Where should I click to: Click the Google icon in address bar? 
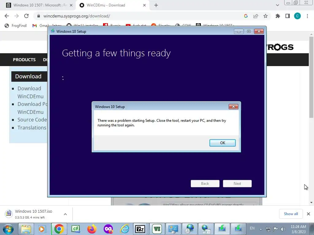point(246,16)
